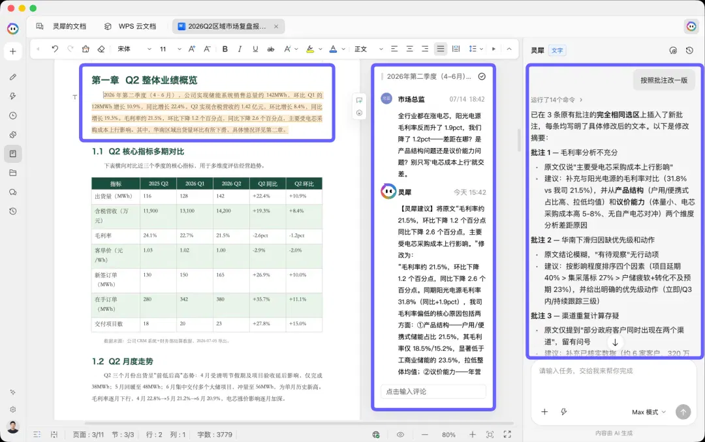
Task: Open the new chat icon in the Lingxi panel header
Action: (673, 50)
